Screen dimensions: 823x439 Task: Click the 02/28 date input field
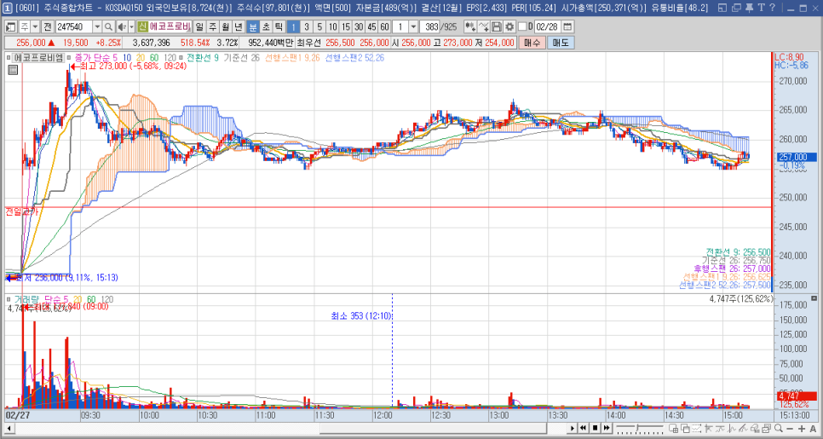(548, 26)
